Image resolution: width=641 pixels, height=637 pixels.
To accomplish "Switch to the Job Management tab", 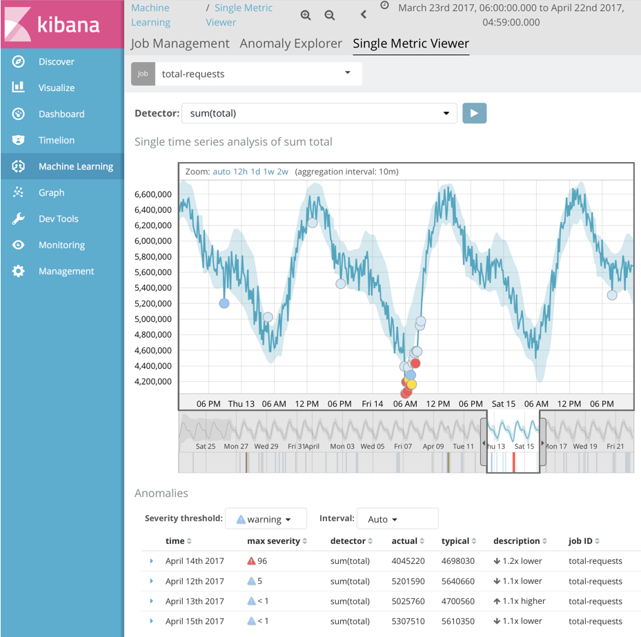I will (x=180, y=43).
